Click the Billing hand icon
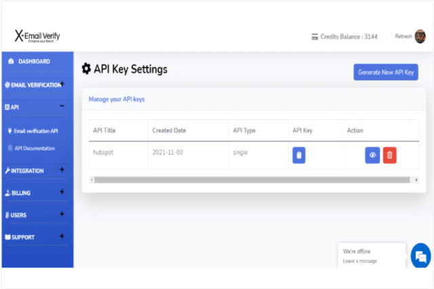Image resolution: width=434 pixels, height=289 pixels. (7, 193)
